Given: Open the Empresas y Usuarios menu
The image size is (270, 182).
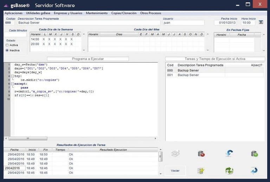Looking at the screenshot, I should (x=68, y=13).
